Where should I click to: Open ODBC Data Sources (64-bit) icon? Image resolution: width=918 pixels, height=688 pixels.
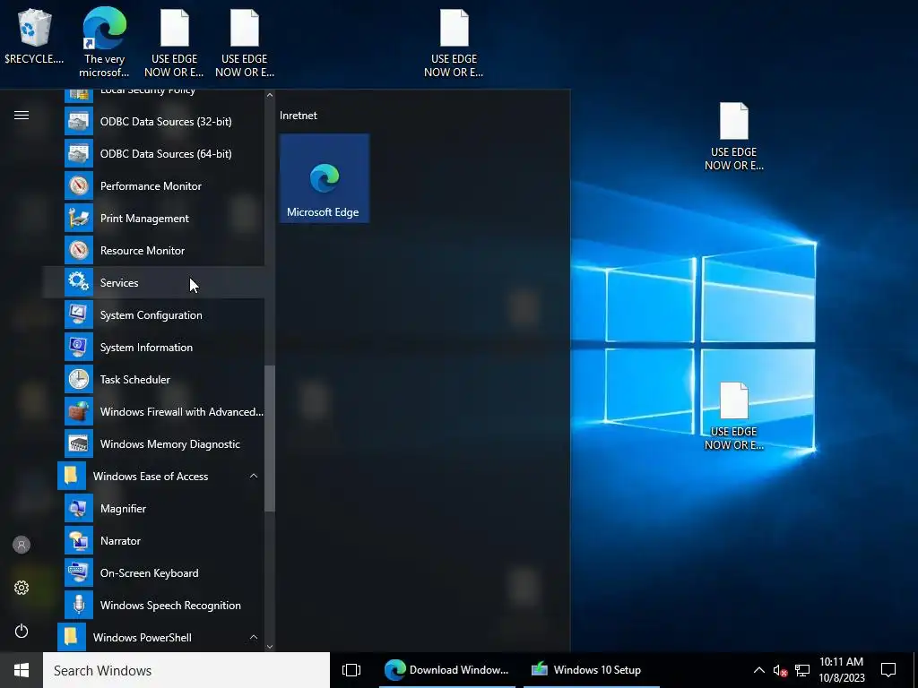point(79,154)
